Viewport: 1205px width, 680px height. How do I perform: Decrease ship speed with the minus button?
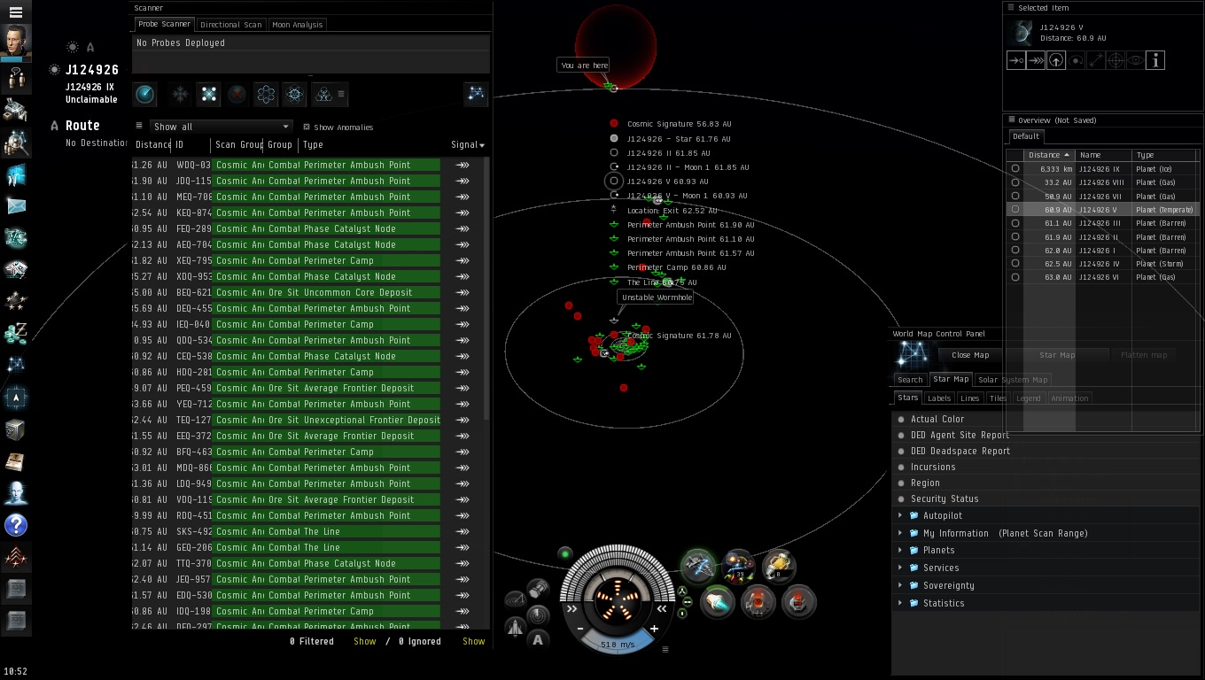pos(580,629)
